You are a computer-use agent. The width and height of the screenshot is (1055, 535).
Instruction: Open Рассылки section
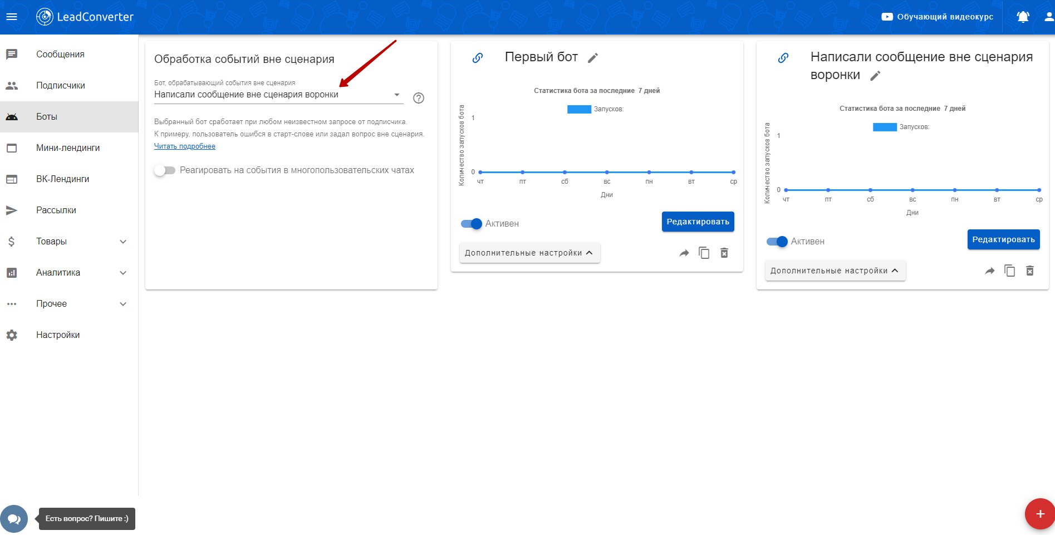coord(69,210)
